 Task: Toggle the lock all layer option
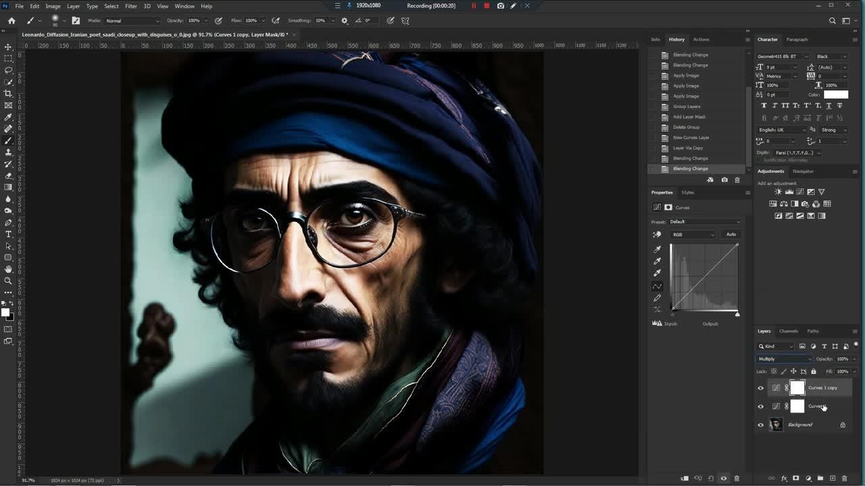(x=813, y=371)
